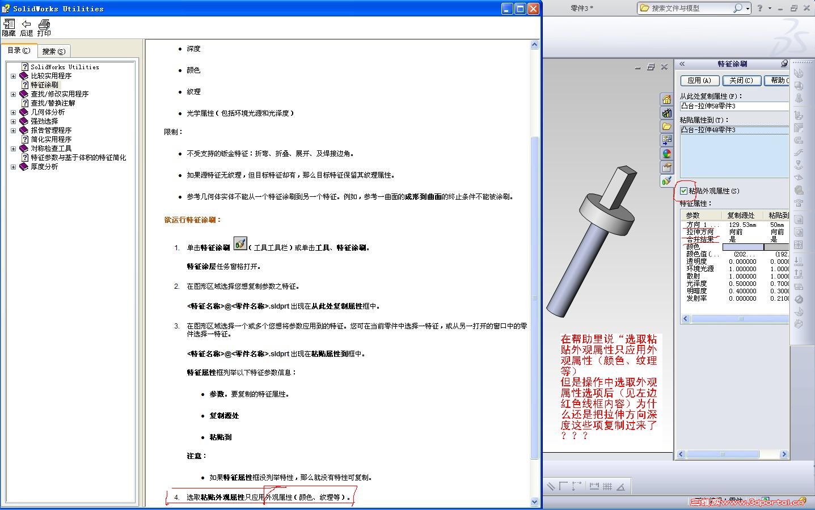Click the parallel lines sketch tool icon at bottom

[x=551, y=486]
